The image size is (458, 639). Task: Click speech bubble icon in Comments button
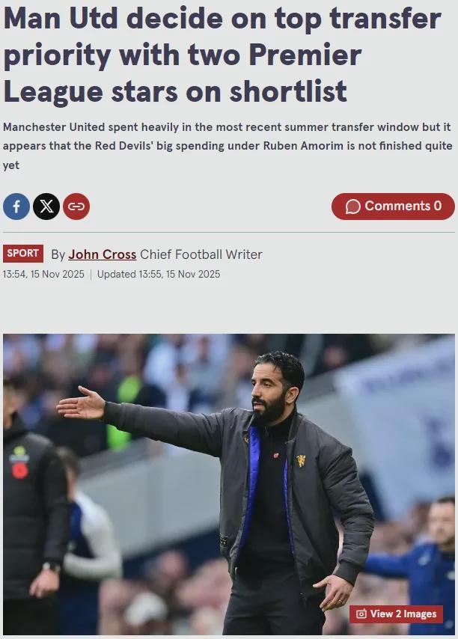click(x=353, y=207)
